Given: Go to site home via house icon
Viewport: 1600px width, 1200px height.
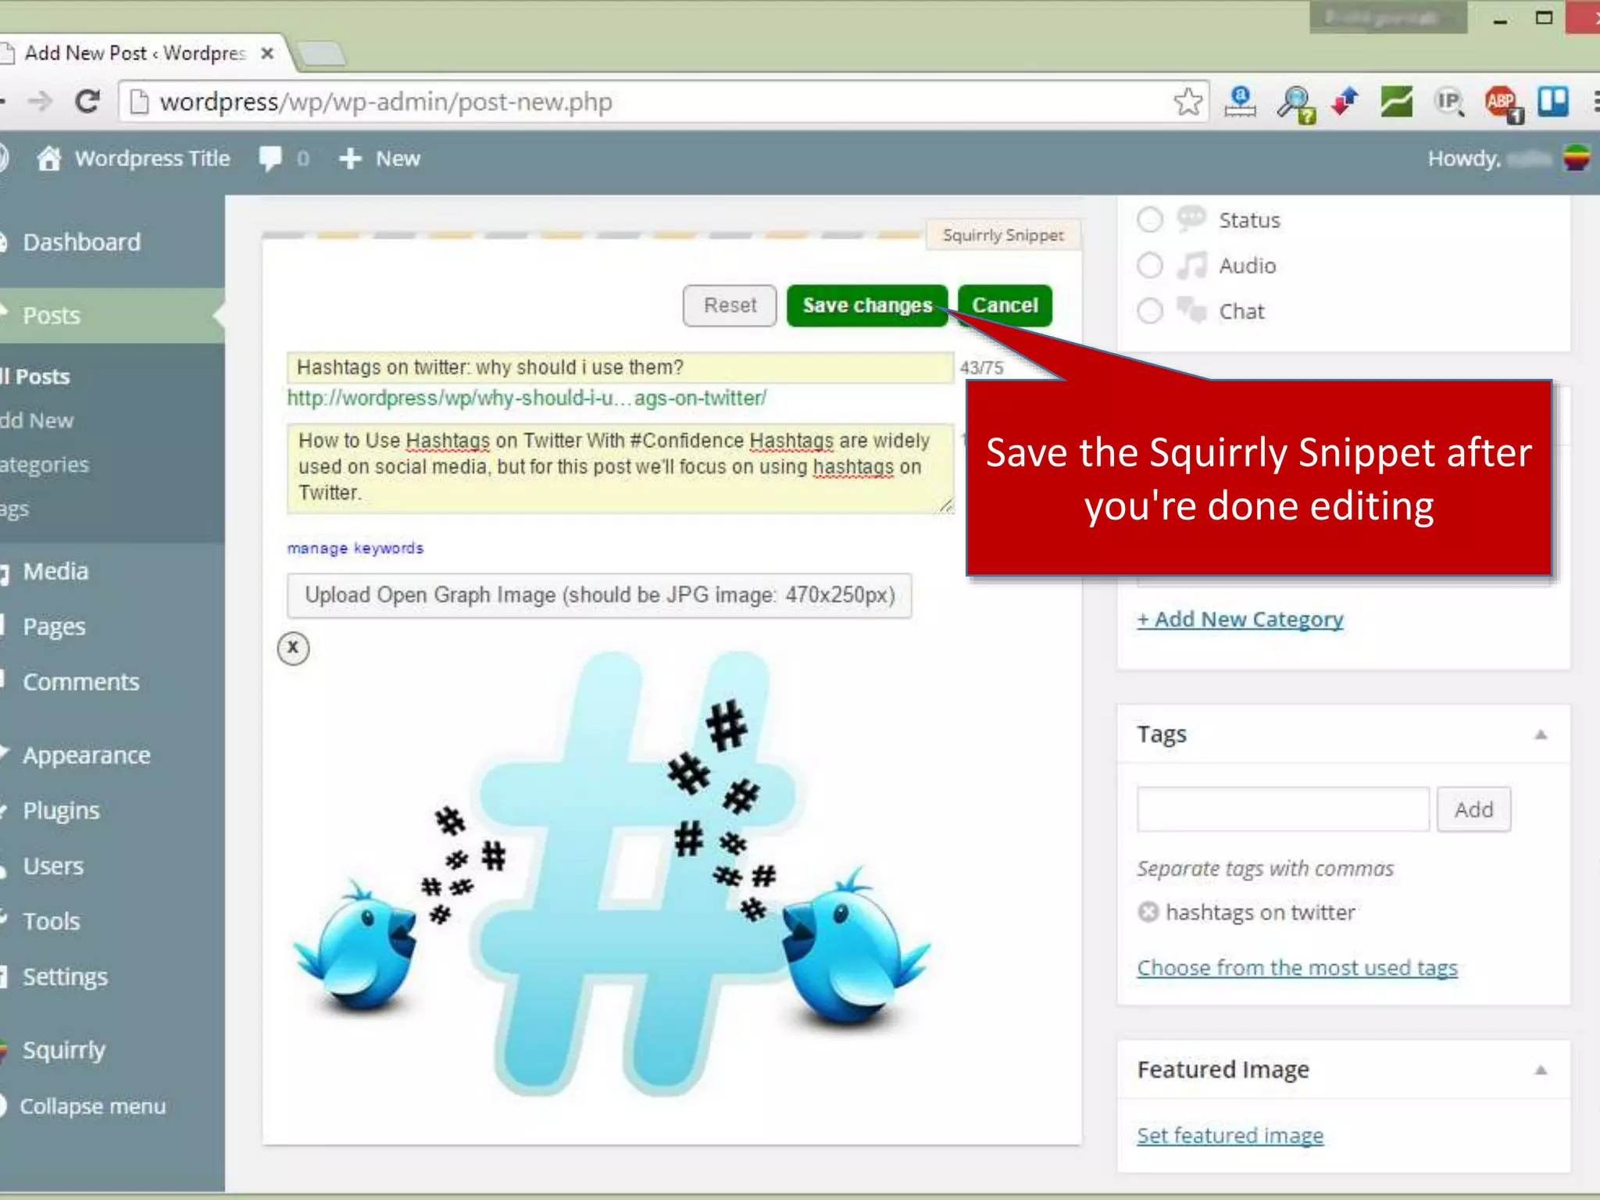Looking at the screenshot, I should click(x=48, y=159).
